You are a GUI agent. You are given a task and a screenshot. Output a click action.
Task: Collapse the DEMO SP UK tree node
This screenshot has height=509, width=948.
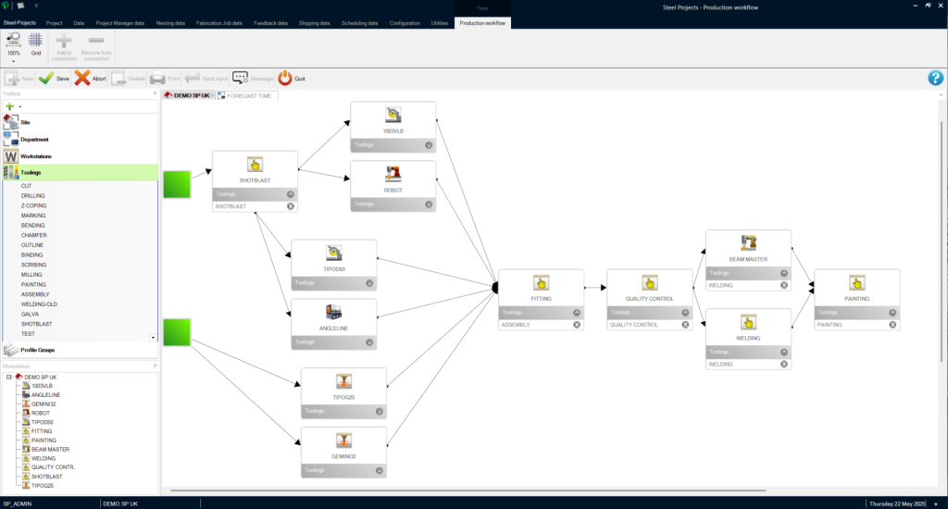coord(8,378)
